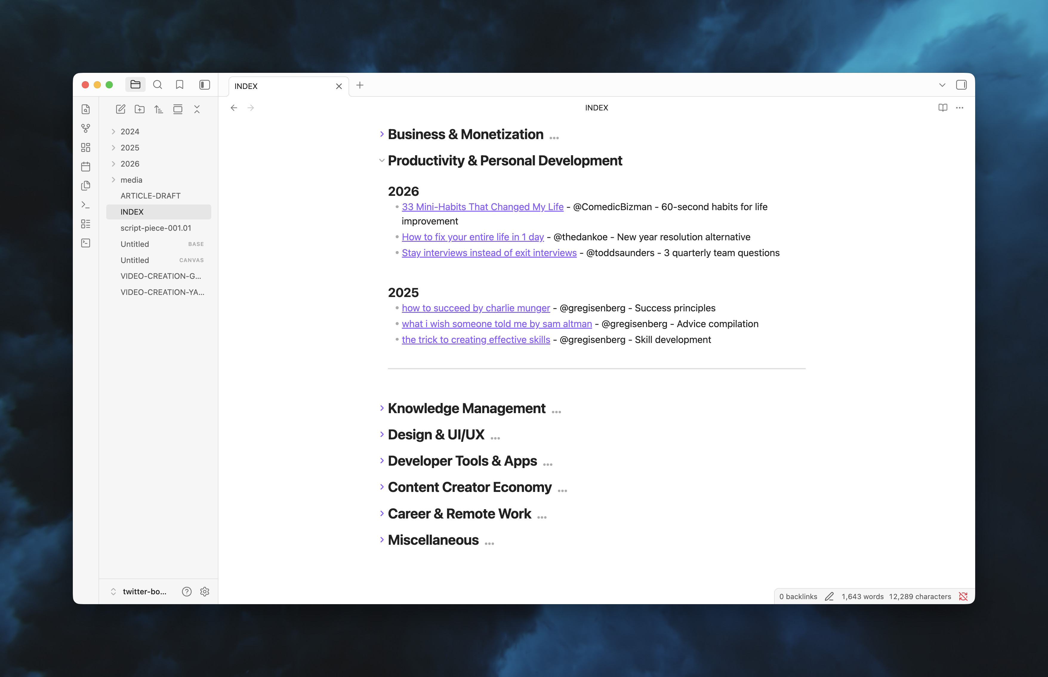The image size is (1048, 677).
Task: Switch to reading view
Action: point(943,108)
